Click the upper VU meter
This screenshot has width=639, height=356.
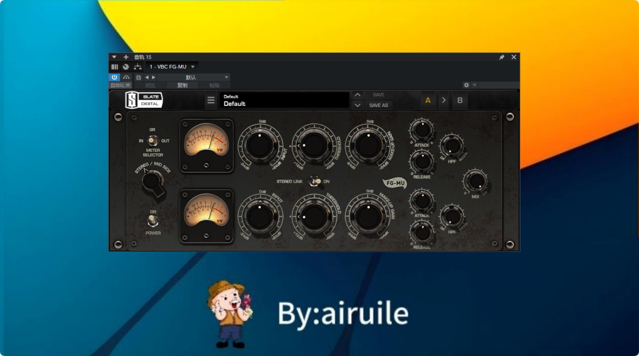pyautogui.click(x=207, y=146)
